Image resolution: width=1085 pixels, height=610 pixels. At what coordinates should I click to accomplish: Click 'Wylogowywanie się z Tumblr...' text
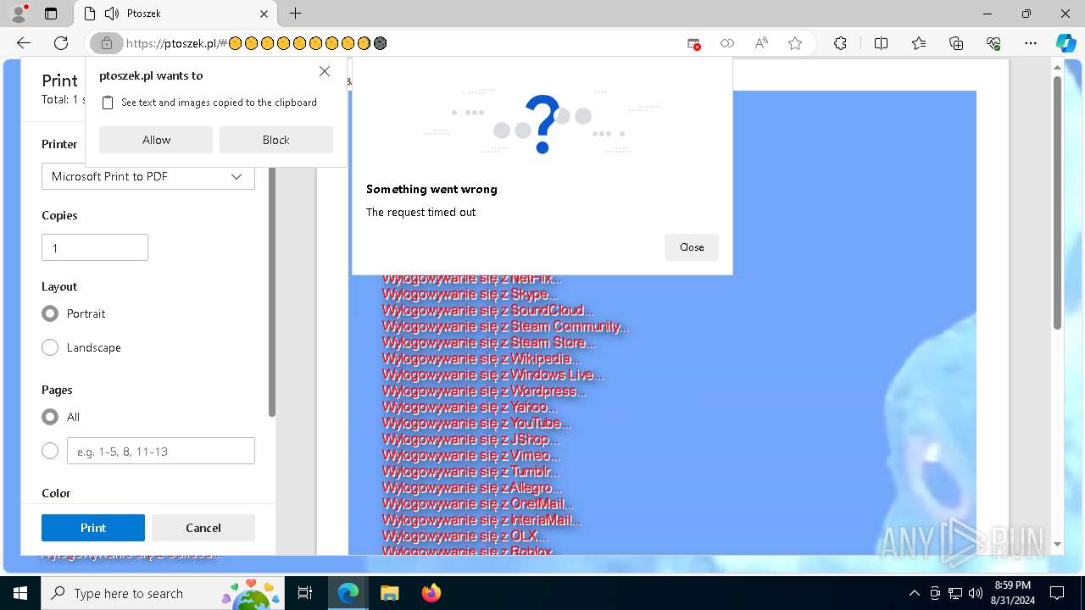[x=470, y=471]
